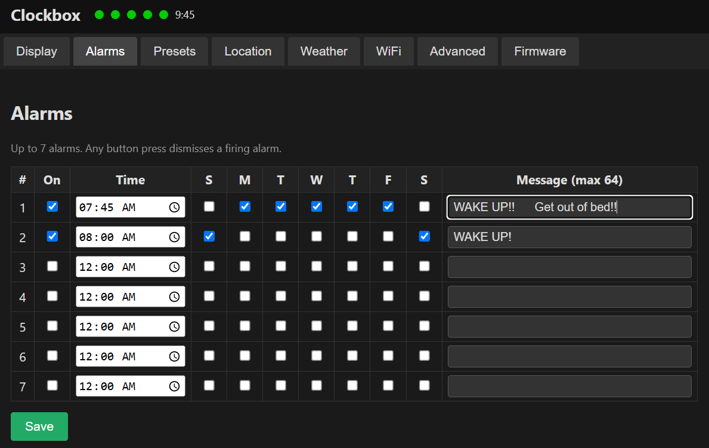Open time picker icon on alarm 4
Screen dimensions: 709x448
pos(175,297)
